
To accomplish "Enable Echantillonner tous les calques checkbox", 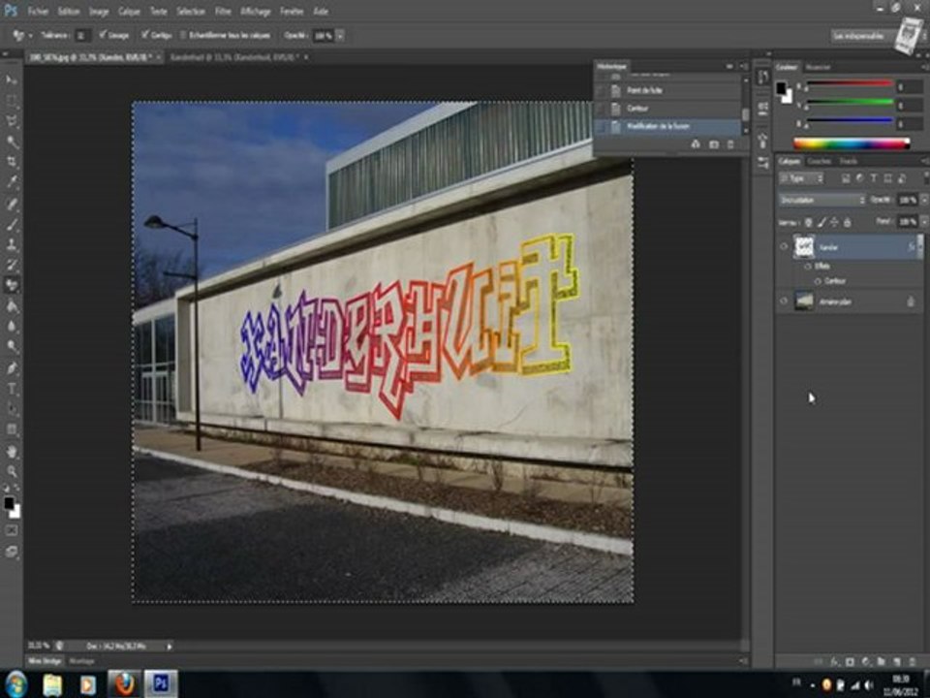I will click(183, 35).
